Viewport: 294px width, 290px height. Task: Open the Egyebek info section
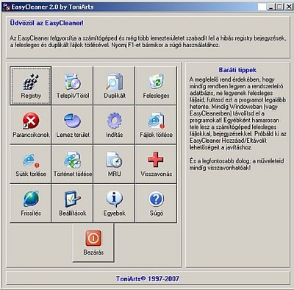[114, 203]
